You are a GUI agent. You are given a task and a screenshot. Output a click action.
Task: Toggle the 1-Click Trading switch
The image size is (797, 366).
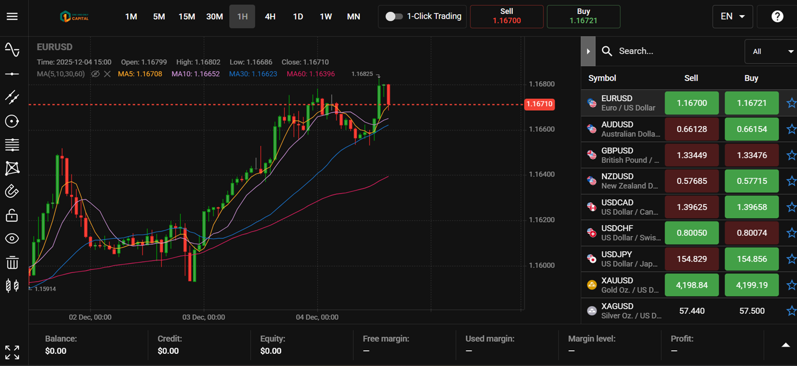[x=394, y=16]
